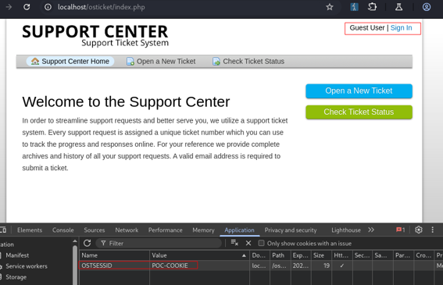
Task: Click the address bar URL localhost/osticket/index.php
Action: coord(101,7)
